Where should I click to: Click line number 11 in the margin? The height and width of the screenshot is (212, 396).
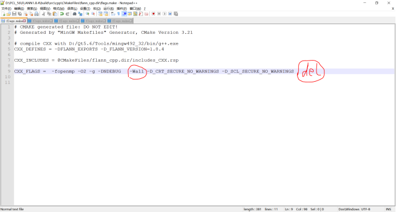pos(7,82)
